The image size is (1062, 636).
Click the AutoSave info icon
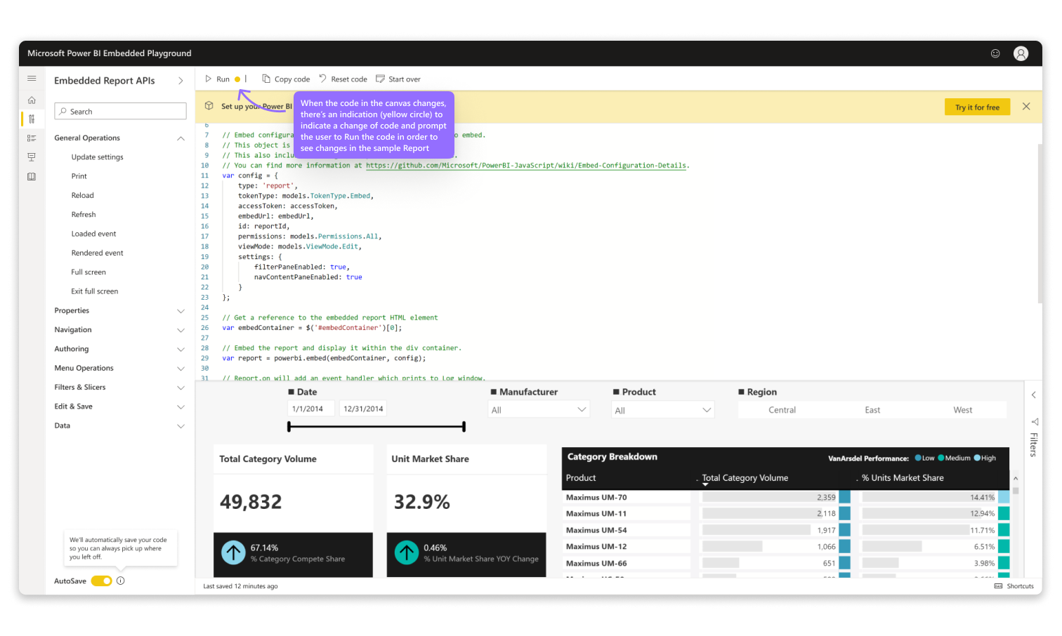pyautogui.click(x=121, y=581)
